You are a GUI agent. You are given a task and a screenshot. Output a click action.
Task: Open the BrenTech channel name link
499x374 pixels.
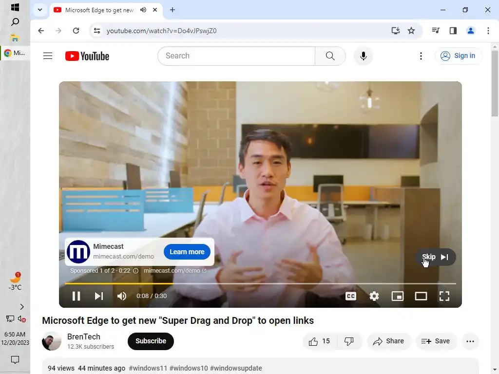[84, 337]
